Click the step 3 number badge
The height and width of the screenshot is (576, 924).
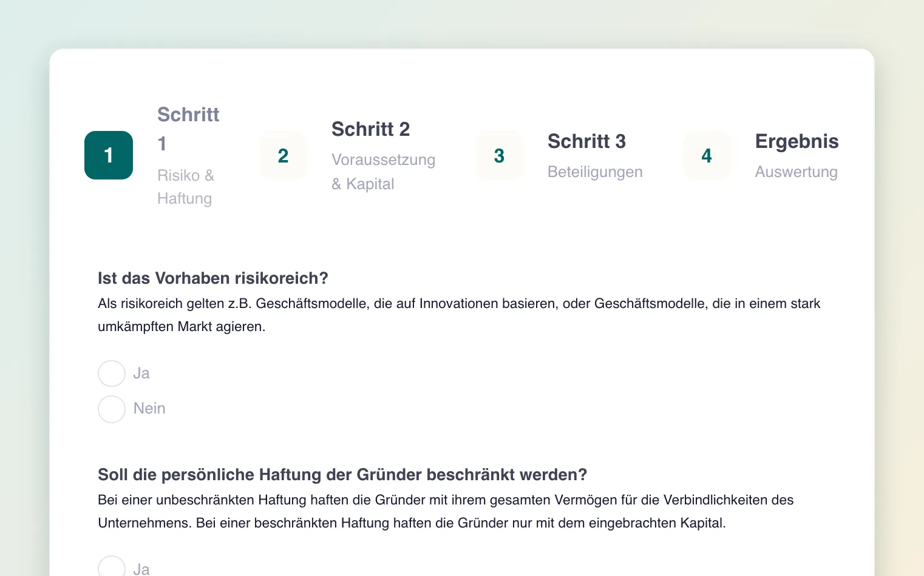pos(500,155)
